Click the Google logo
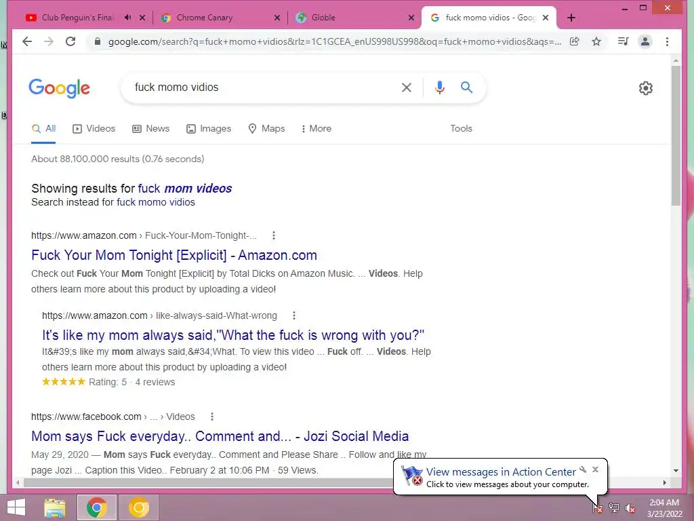The image size is (694, 521). pyautogui.click(x=60, y=88)
